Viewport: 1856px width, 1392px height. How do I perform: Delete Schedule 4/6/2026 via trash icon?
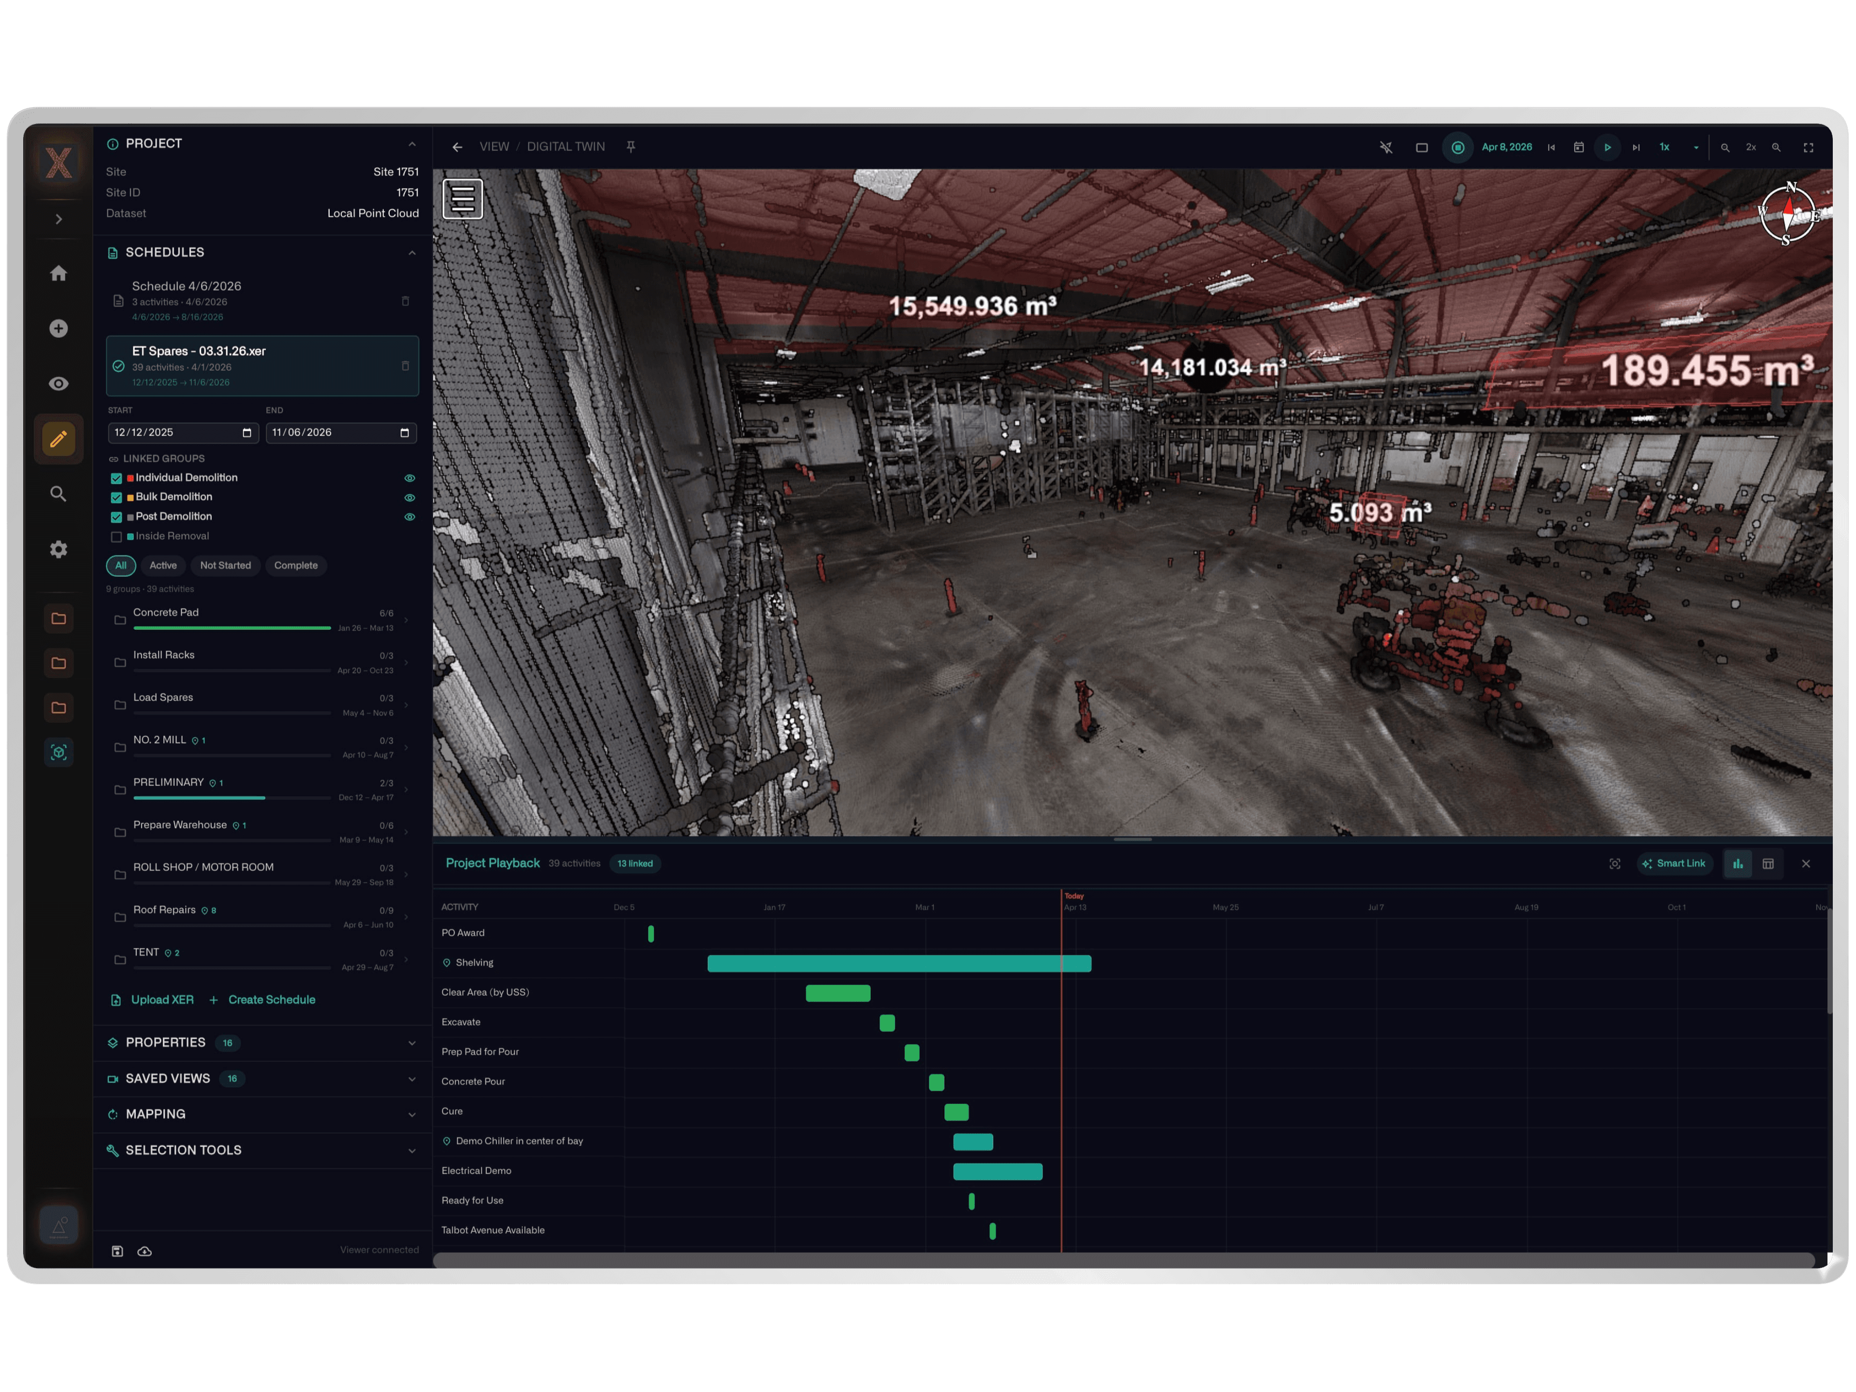[x=405, y=301]
